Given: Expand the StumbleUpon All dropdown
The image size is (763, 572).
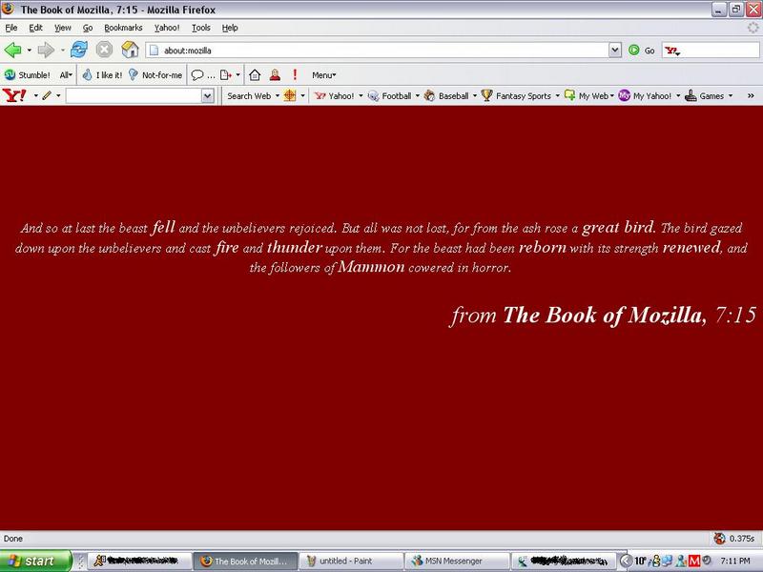Looking at the screenshot, I should 66,74.
